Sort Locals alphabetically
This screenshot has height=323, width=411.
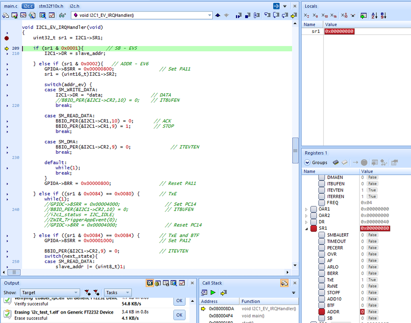(x=374, y=16)
